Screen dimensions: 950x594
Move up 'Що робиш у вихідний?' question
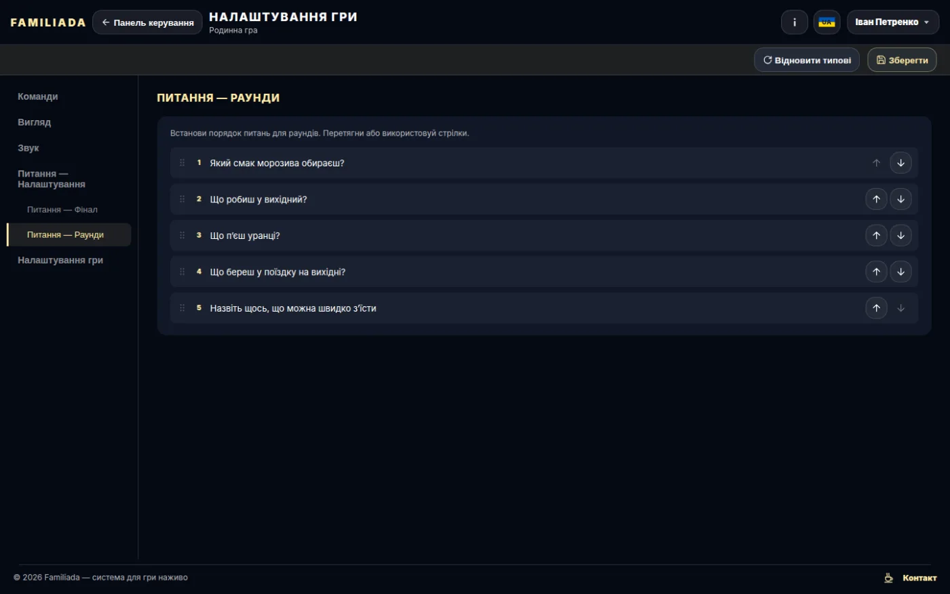pos(876,199)
